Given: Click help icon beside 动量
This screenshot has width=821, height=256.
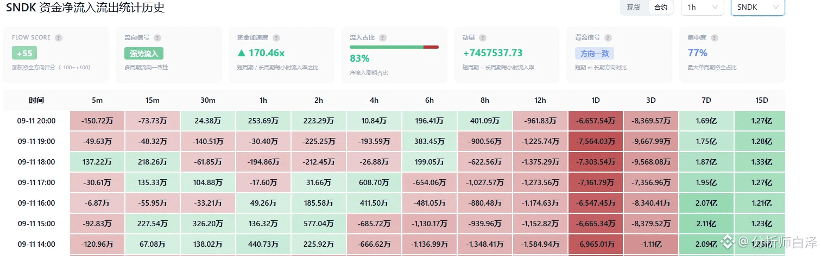Looking at the screenshot, I should tap(483, 38).
